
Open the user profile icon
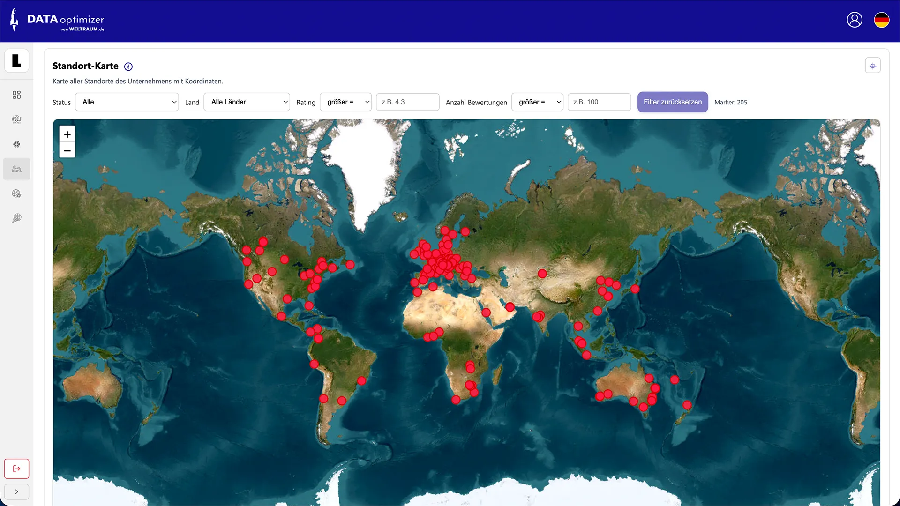(x=855, y=20)
